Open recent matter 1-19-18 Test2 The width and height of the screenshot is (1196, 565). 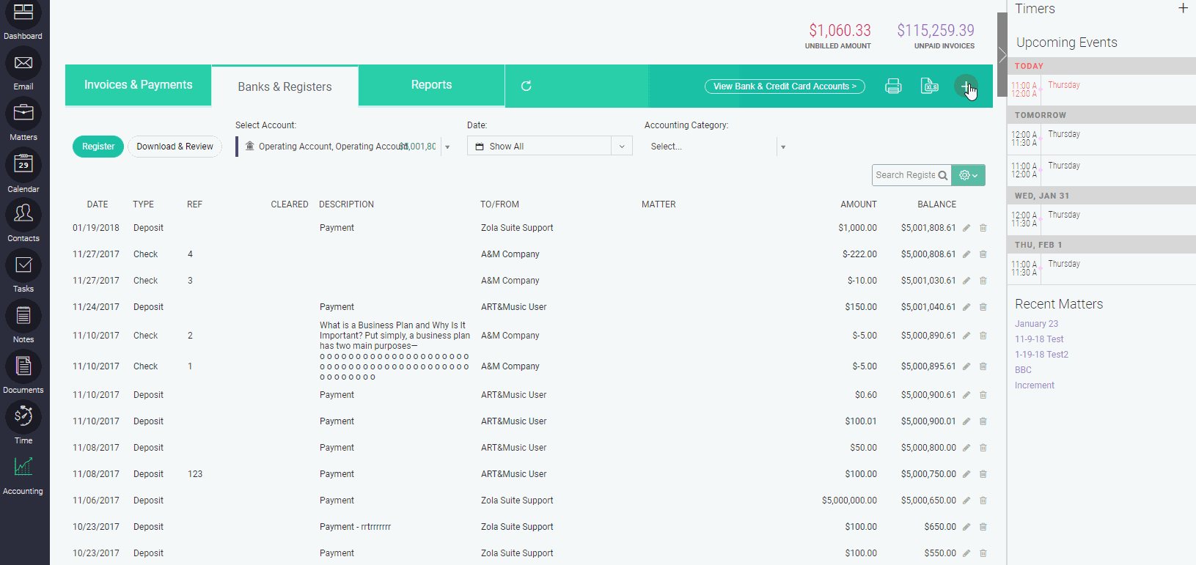pyautogui.click(x=1041, y=355)
